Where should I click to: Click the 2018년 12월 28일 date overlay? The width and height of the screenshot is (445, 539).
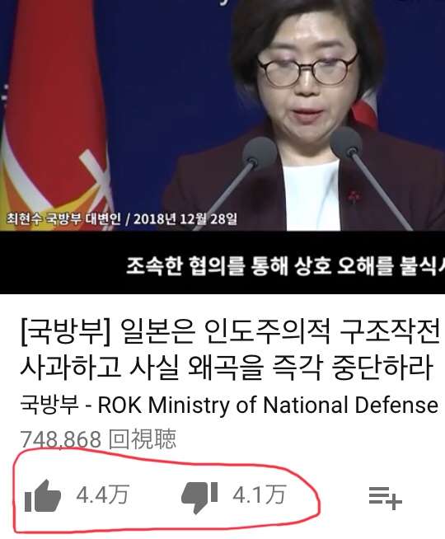tap(185, 218)
